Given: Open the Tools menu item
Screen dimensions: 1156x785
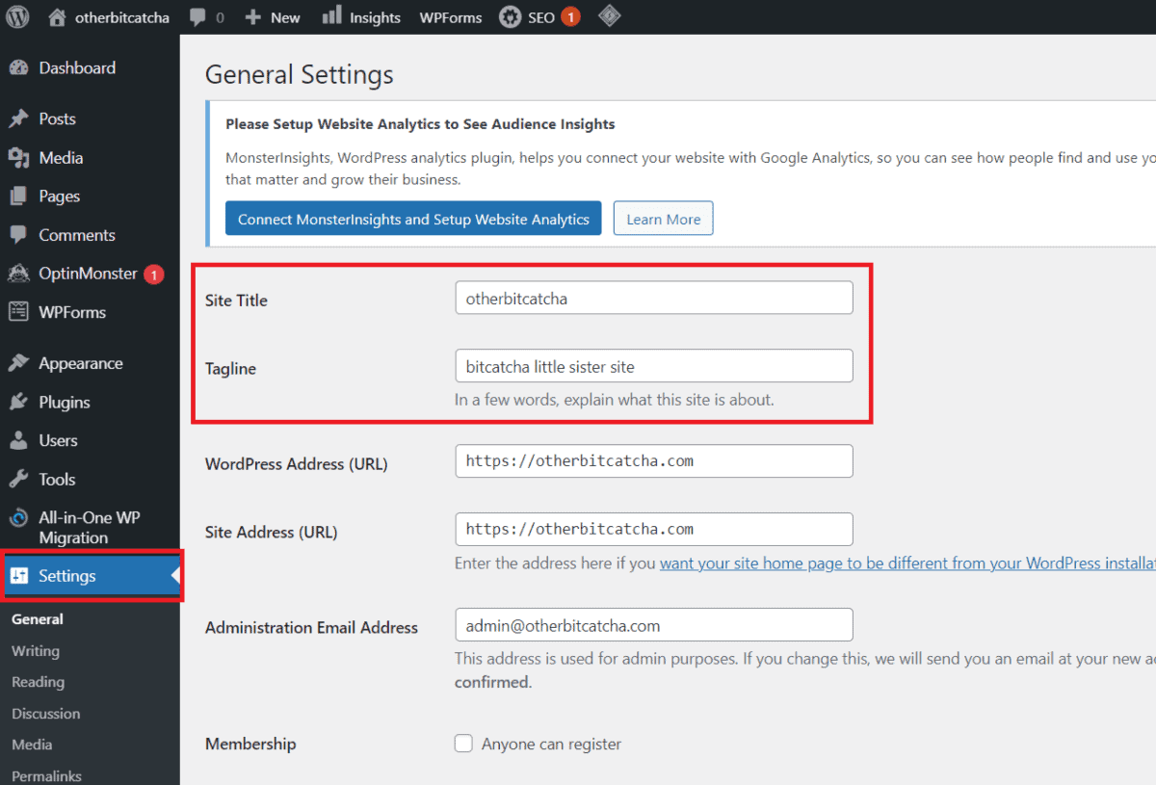Looking at the screenshot, I should [x=57, y=479].
